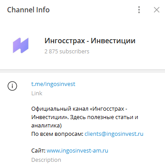Open the three-dot more options menu

139,10
